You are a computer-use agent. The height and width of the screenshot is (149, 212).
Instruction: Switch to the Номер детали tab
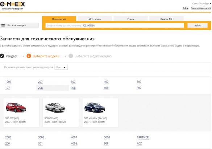pyautogui.click(x=59, y=19)
